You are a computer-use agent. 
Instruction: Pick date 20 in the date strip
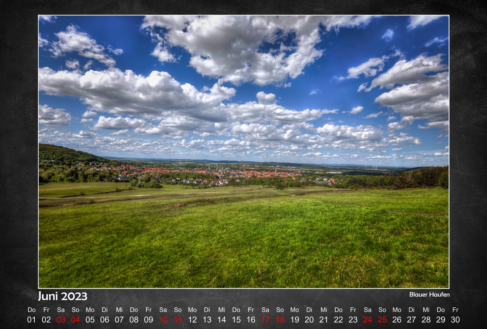[x=309, y=320]
